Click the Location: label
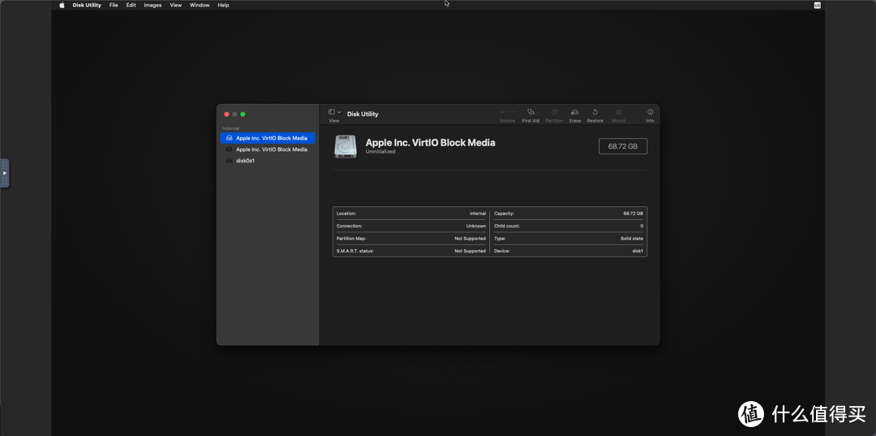This screenshot has width=876, height=436. tap(346, 214)
